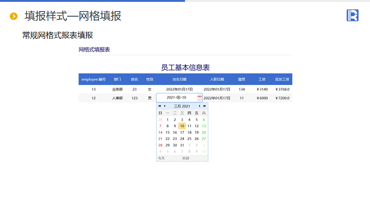This screenshot has height=208, width=370.
Task: Select Saturday the 27th in calendar
Action: 204,139
